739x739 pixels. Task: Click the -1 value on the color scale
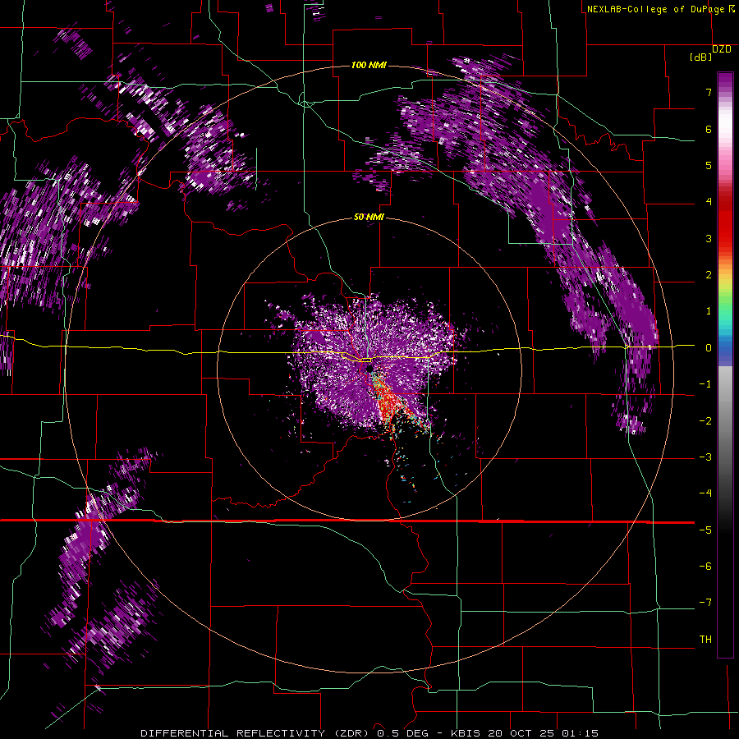(705, 384)
